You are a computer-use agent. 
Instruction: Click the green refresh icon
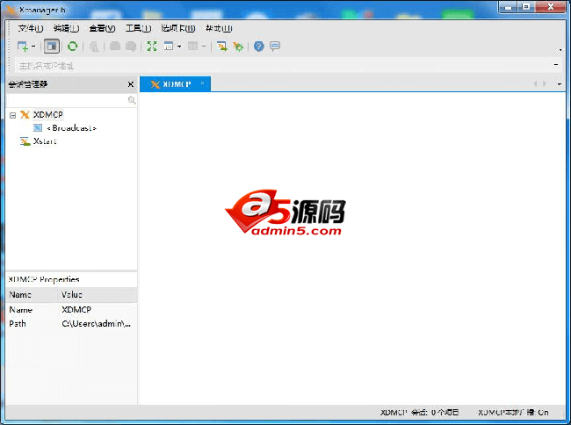(72, 47)
